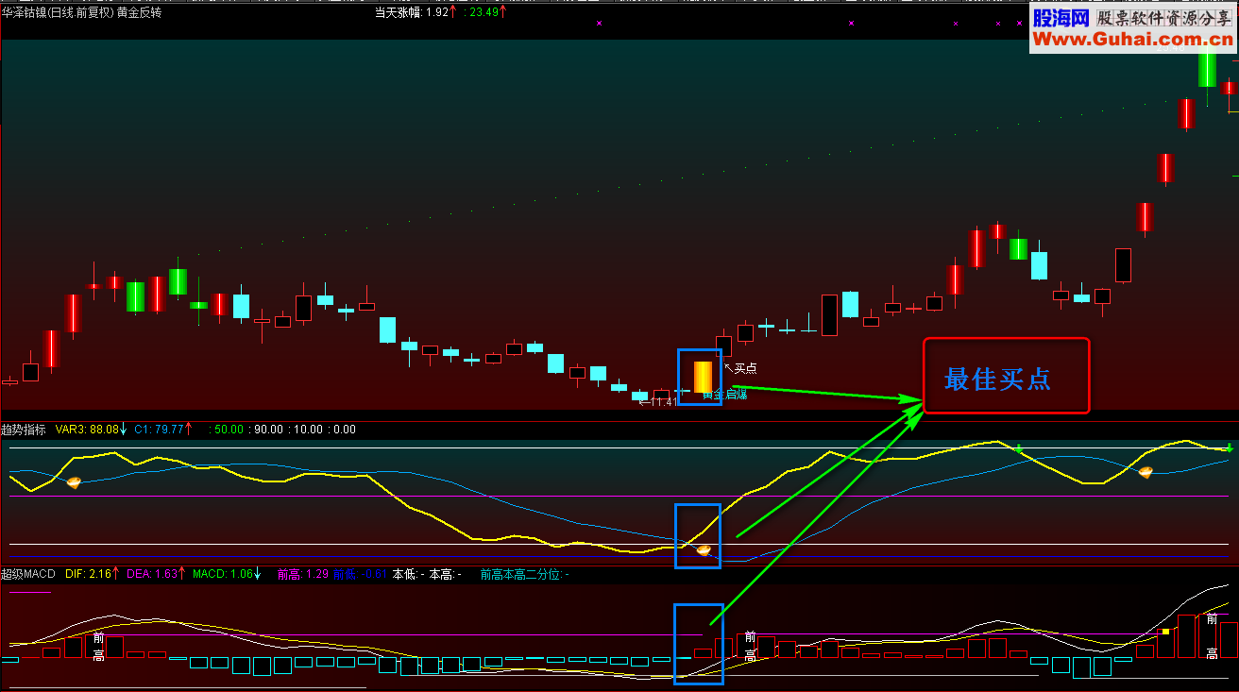Click the green 50.00 level value
Screen dimensions: 1239x692
tap(228, 430)
